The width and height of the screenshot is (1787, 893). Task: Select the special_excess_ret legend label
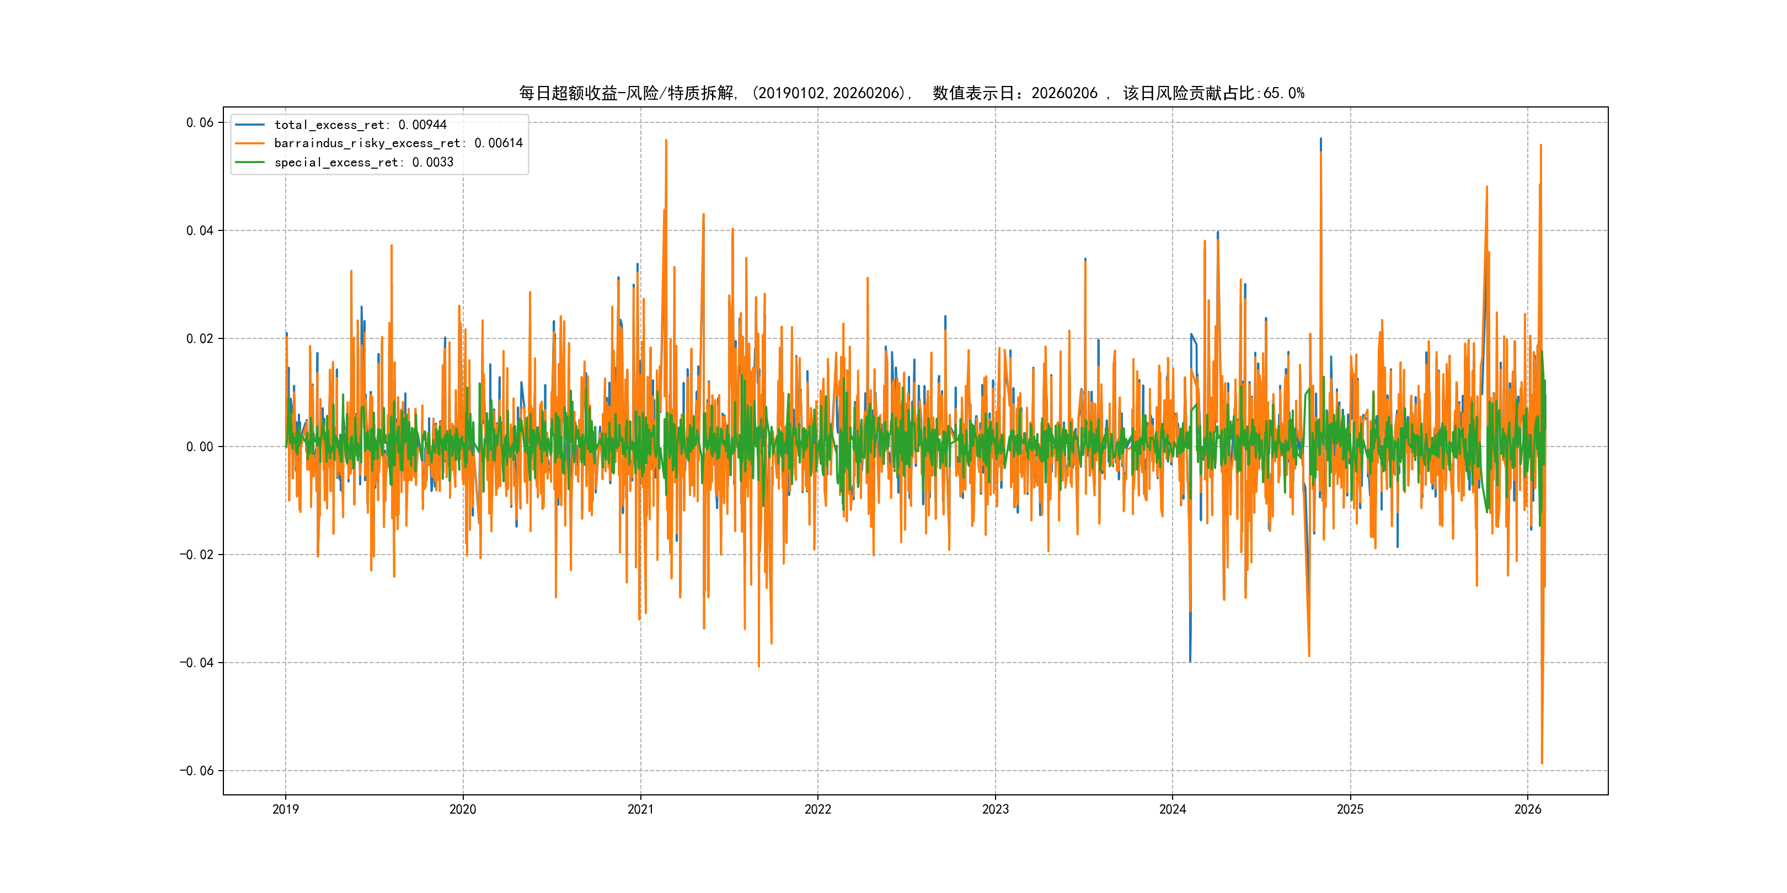363,162
